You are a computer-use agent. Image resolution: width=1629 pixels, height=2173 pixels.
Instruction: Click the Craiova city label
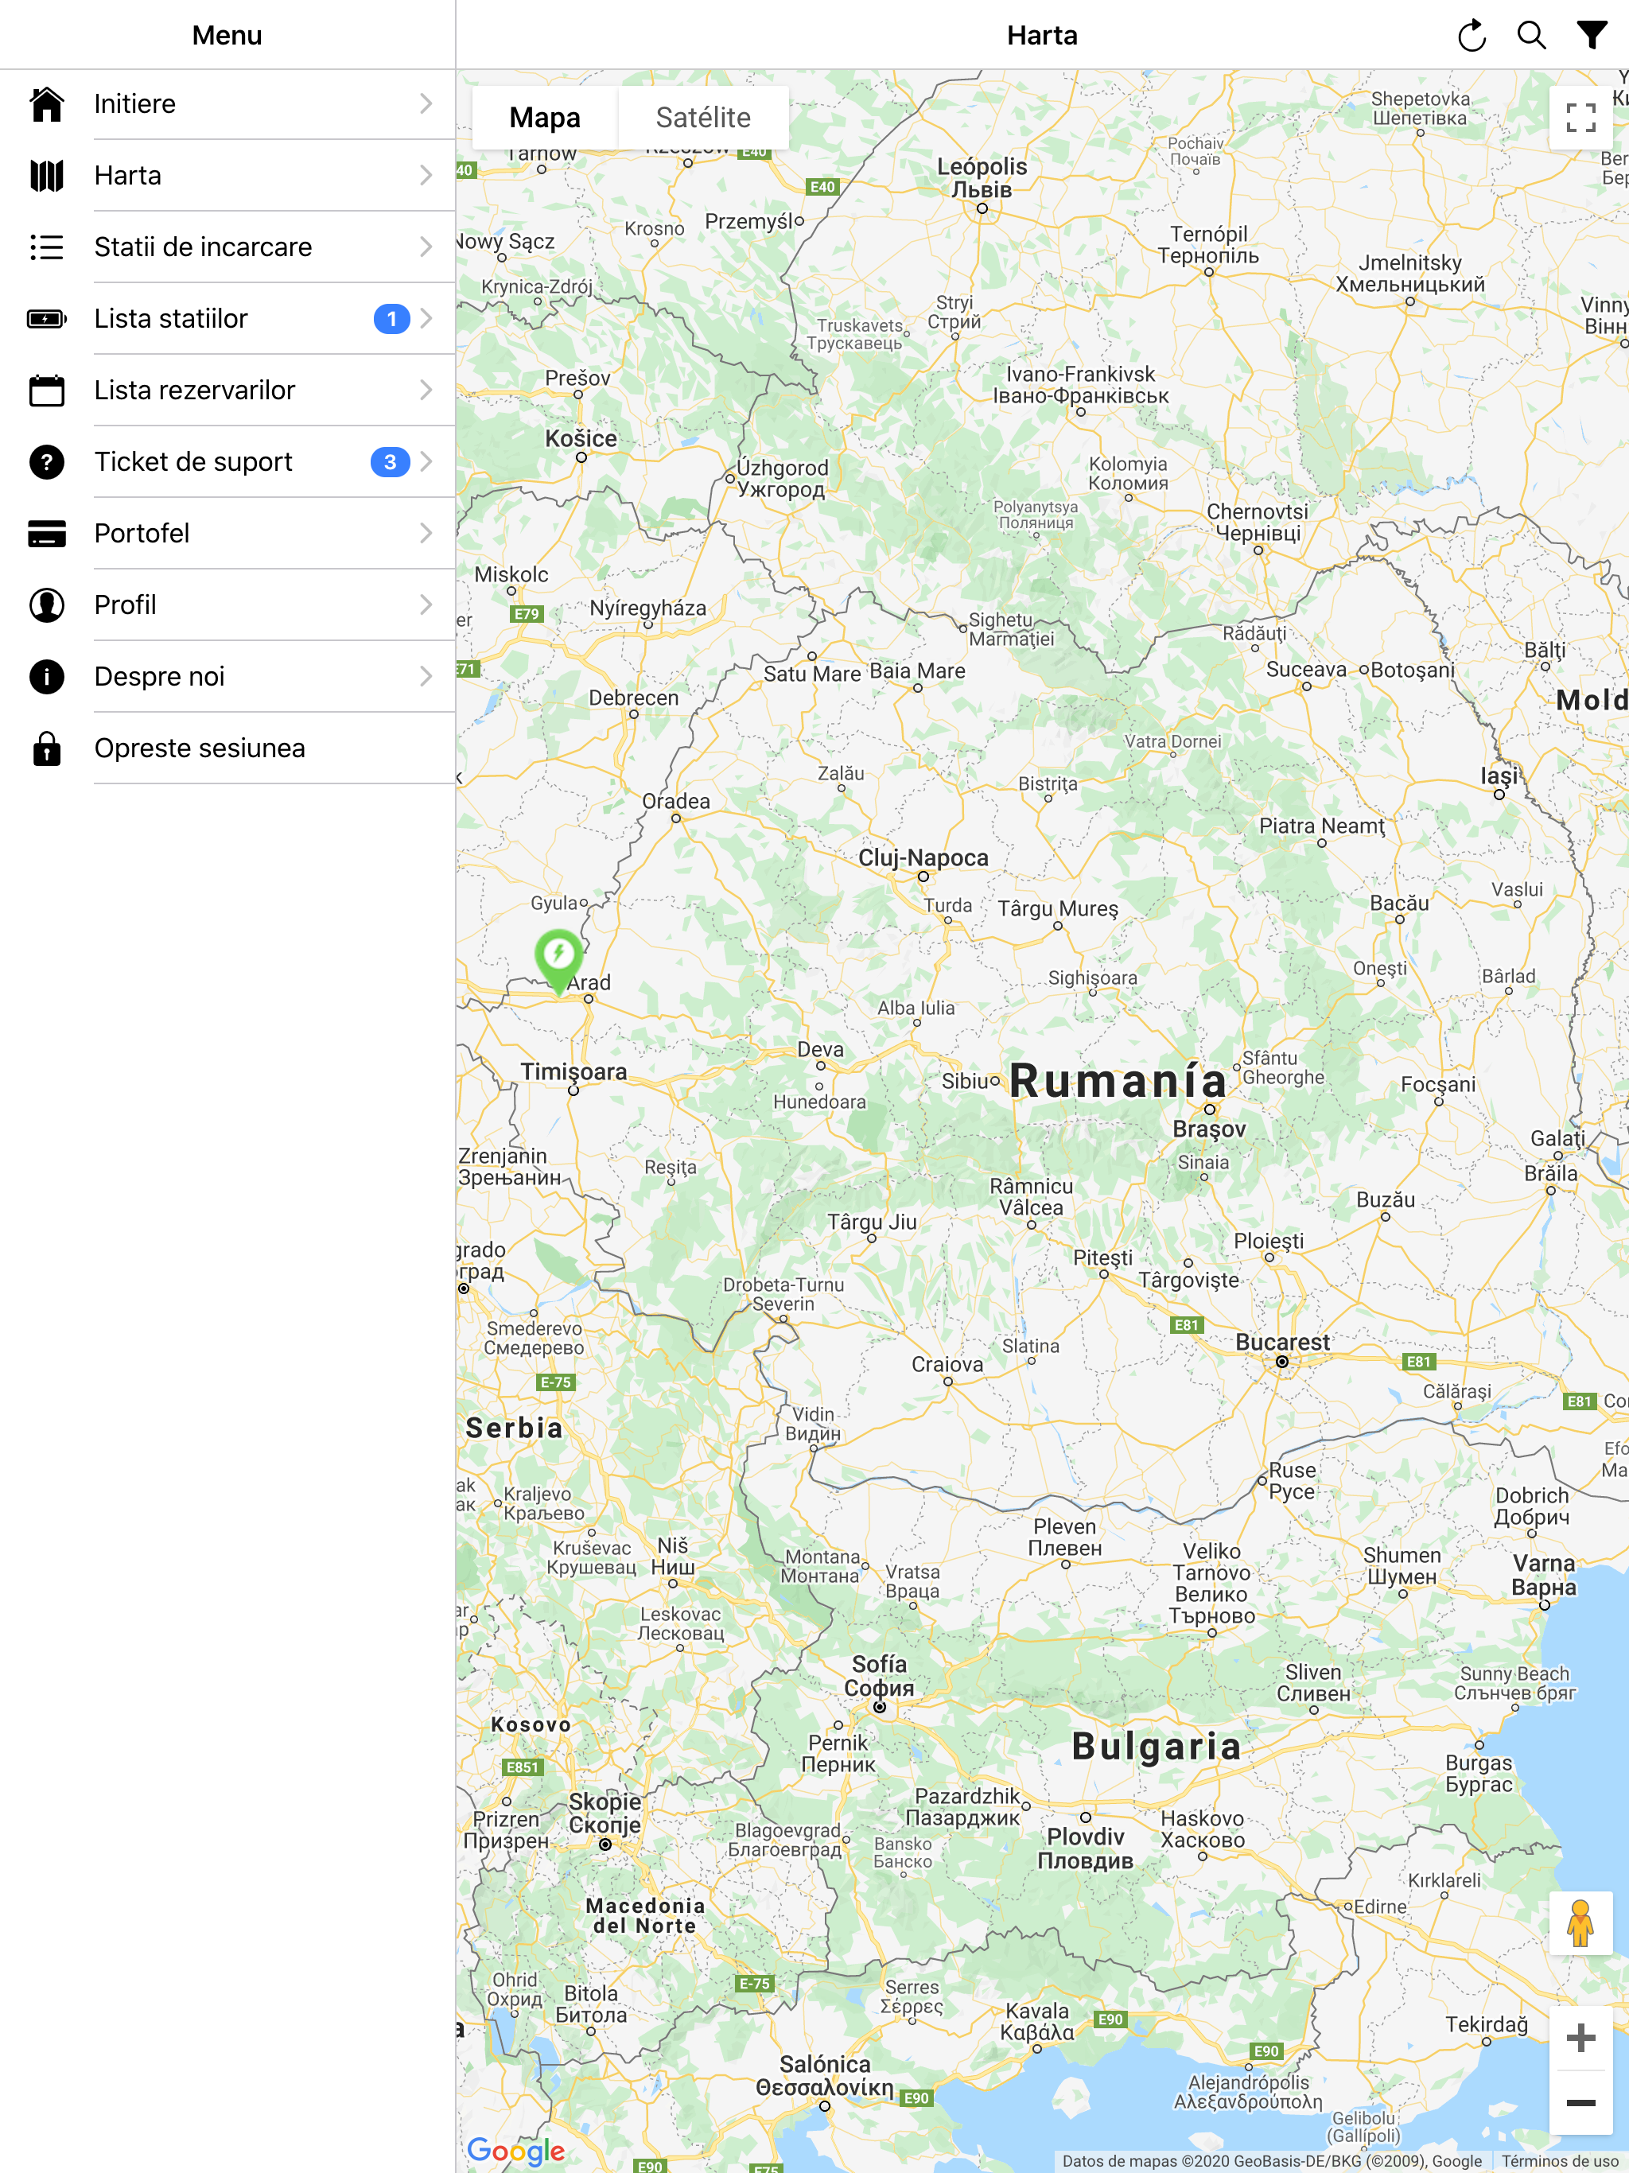tap(947, 1365)
